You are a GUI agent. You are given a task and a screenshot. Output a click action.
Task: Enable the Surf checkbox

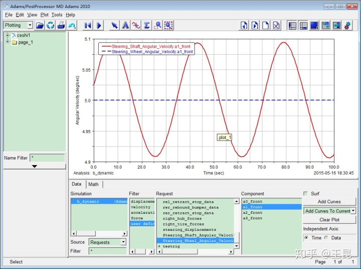pos(306,193)
